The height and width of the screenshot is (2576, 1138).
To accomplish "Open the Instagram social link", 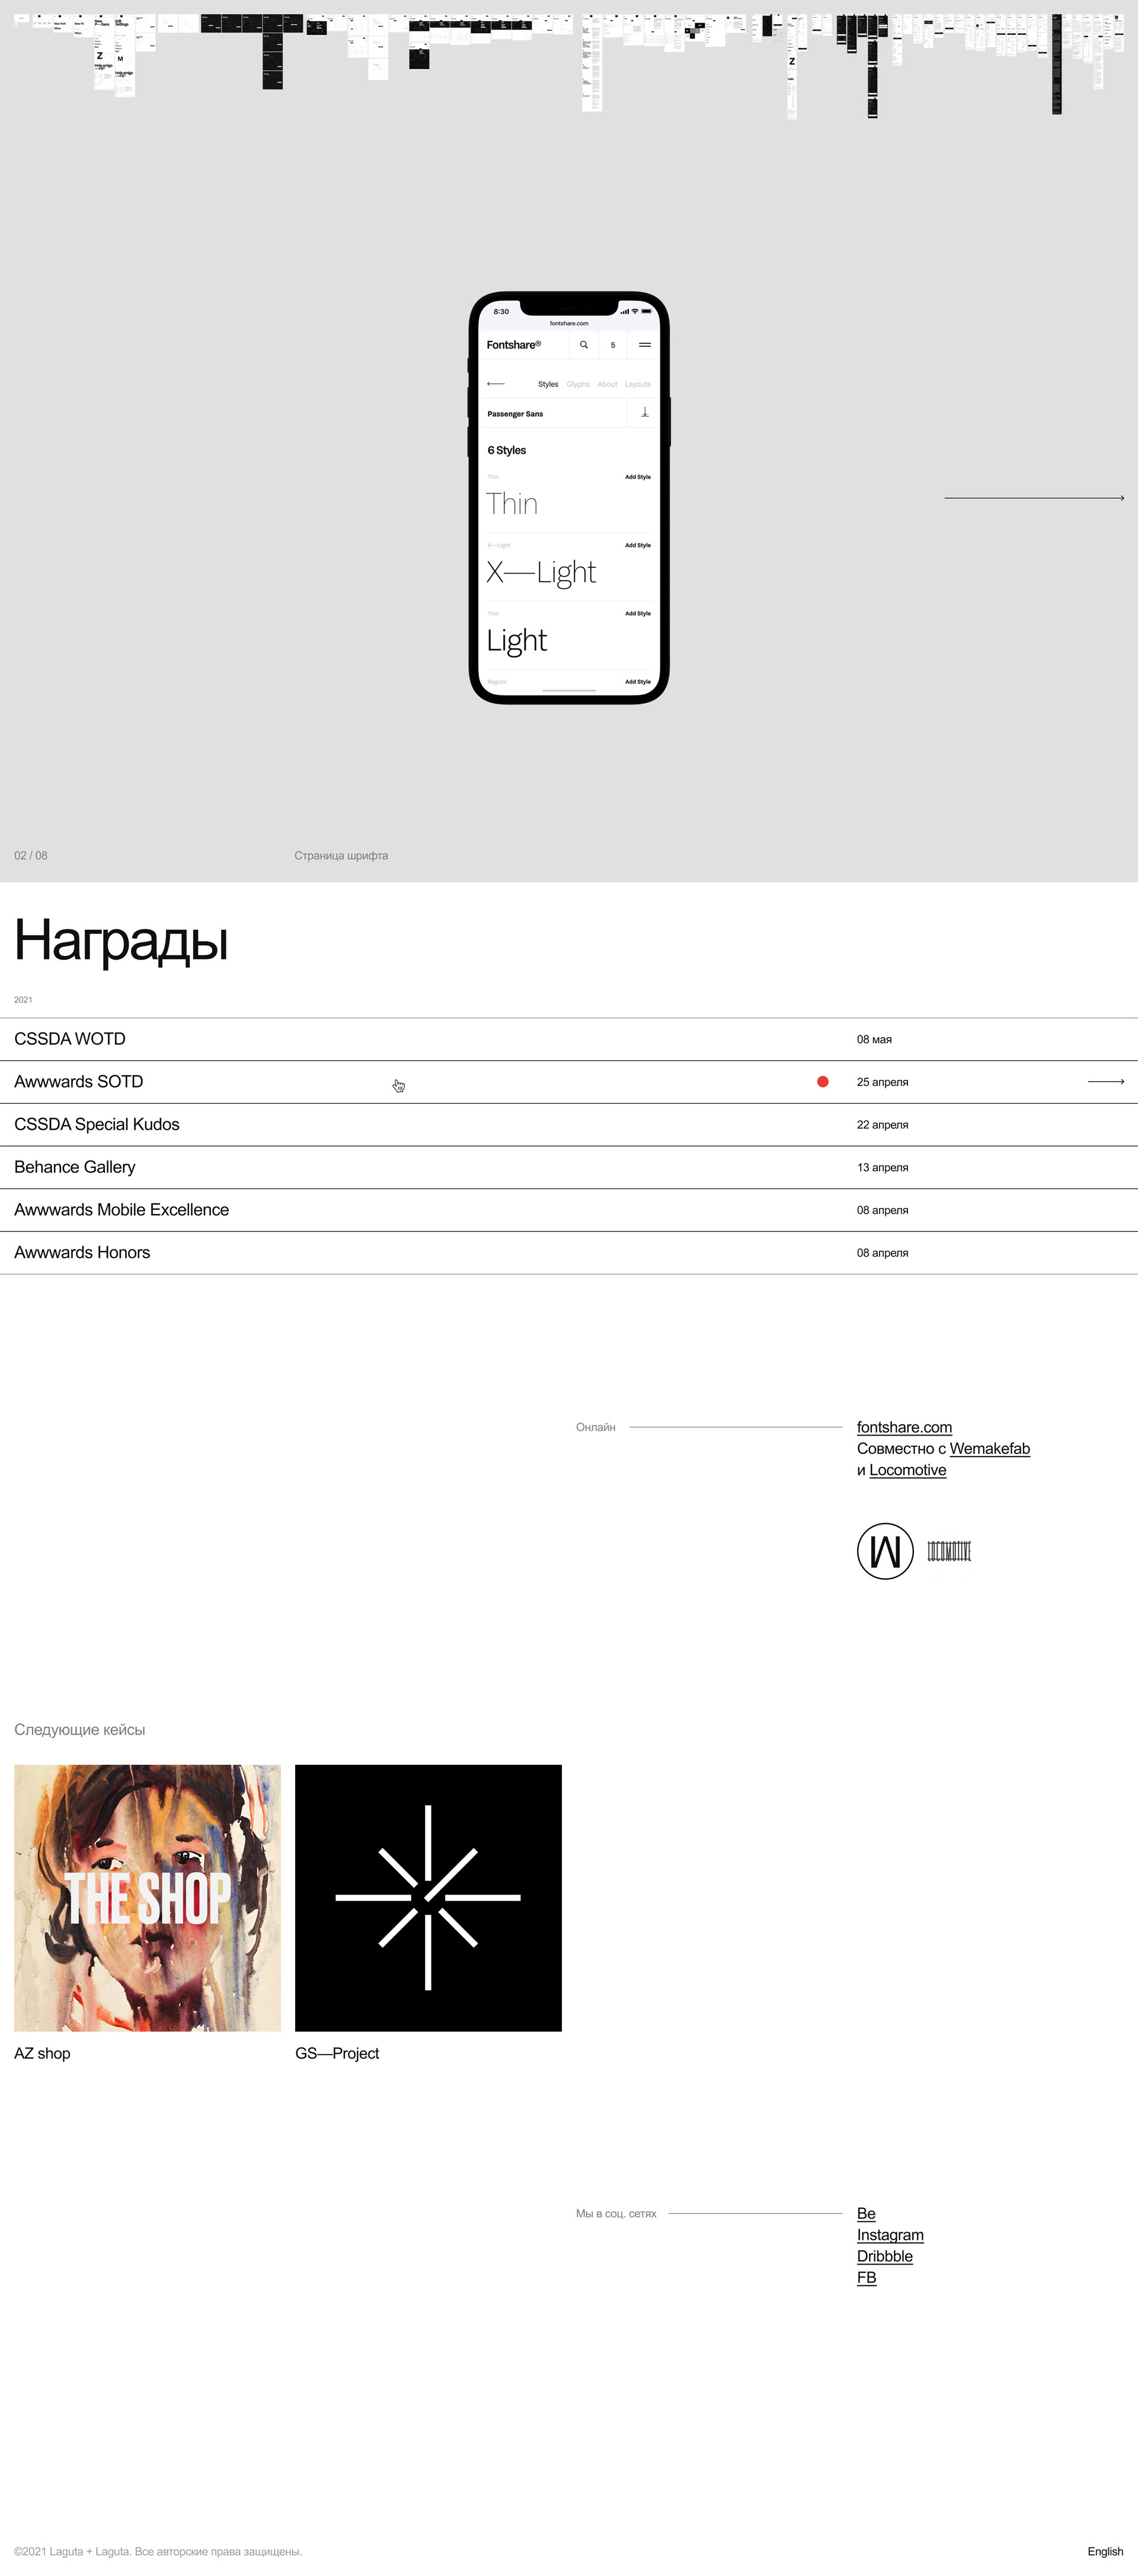I will point(889,2235).
